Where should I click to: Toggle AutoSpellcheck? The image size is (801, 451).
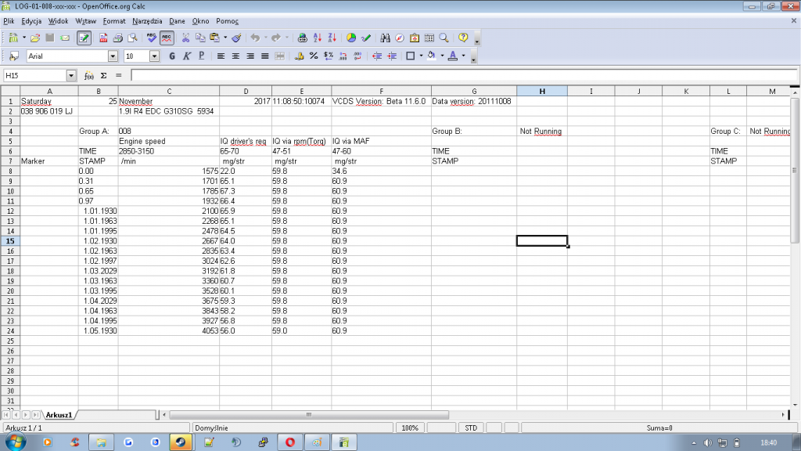167,38
